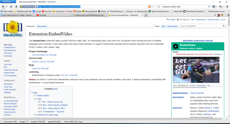The image size is (230, 124).
Task: Open the history clock dropdown button
Action: click(221, 7)
